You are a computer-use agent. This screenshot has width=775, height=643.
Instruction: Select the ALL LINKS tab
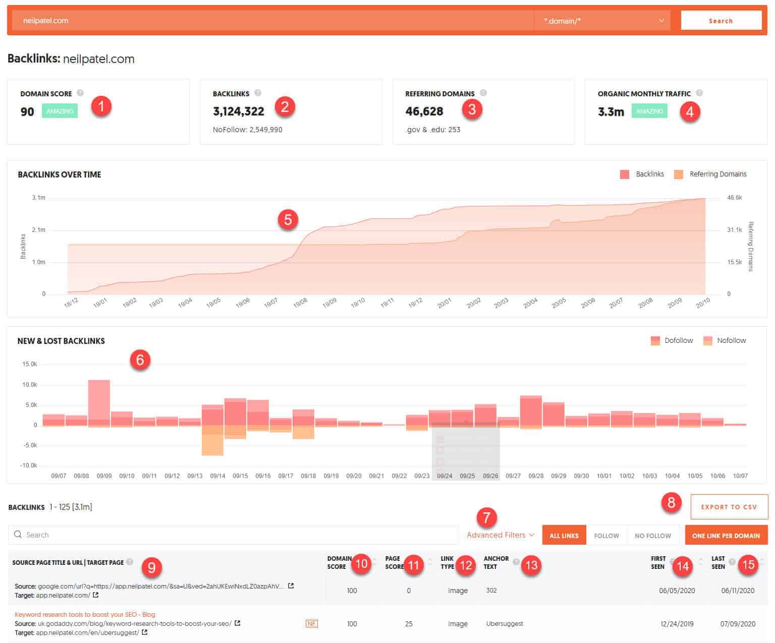[x=564, y=535]
